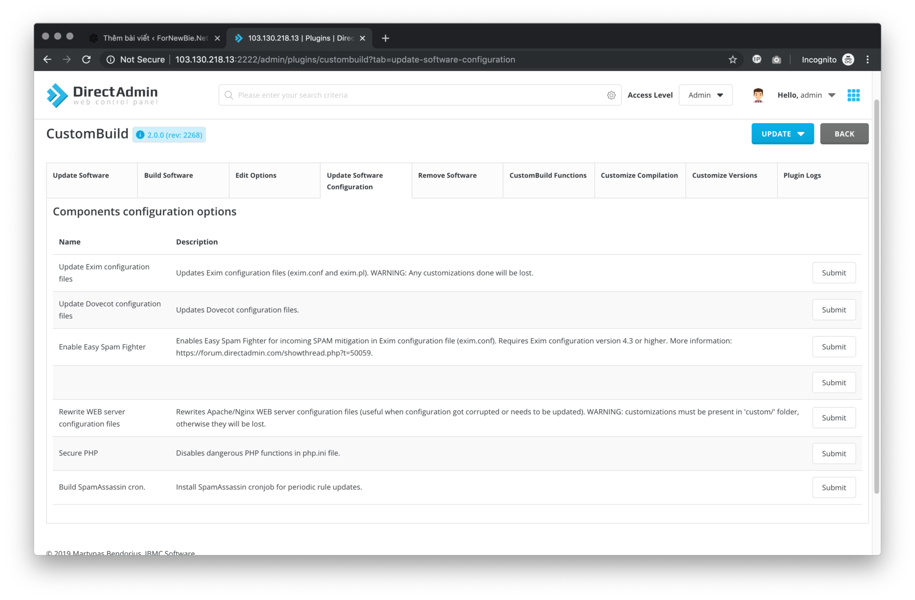
Task: Open the Build Software tab
Action: click(183, 180)
